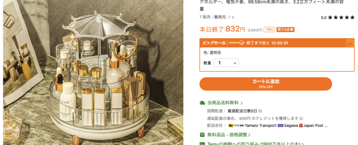The image size is (358, 145).
Task: Add item with カートに追加 button
Action: pos(266,84)
